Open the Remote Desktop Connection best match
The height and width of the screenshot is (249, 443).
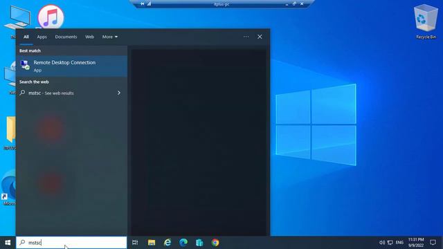(x=71, y=66)
